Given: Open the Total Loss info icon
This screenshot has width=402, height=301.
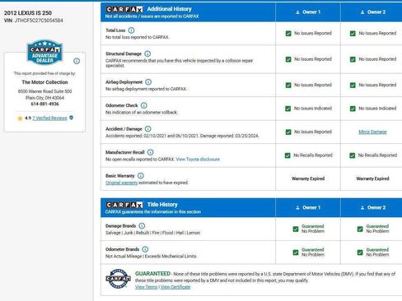Looking at the screenshot, I should [x=131, y=30].
